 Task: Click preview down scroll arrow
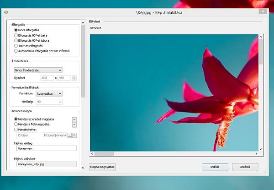point(261,149)
